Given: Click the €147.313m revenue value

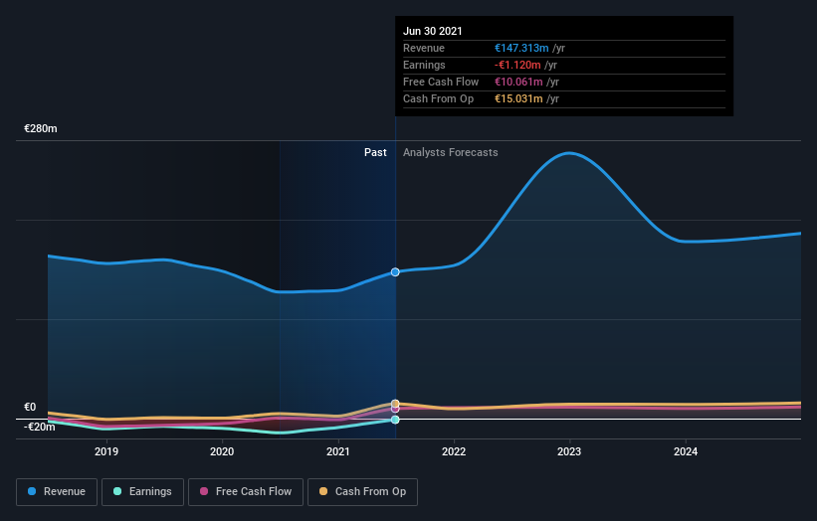Looking at the screenshot, I should [x=521, y=48].
